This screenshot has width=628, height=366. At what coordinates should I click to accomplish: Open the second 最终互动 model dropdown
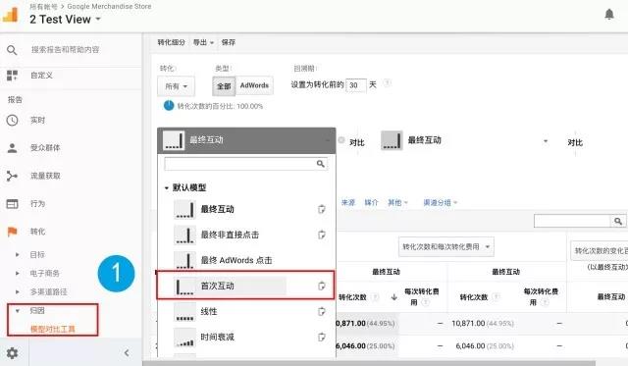pos(546,141)
